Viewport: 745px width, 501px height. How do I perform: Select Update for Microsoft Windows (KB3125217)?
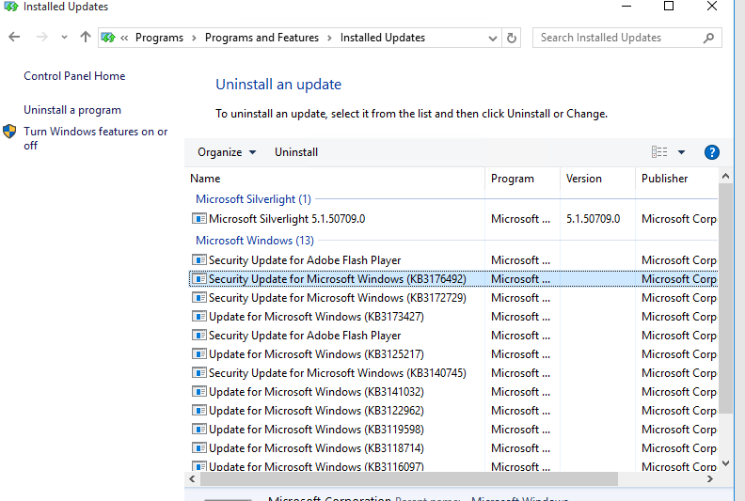tap(452, 353)
